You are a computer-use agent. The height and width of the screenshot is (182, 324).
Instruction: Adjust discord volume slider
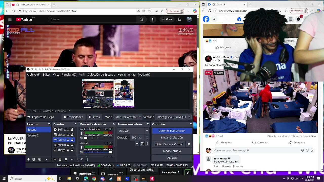[98, 152]
